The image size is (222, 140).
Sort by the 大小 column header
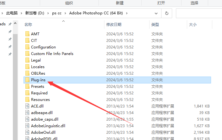point(193,25)
